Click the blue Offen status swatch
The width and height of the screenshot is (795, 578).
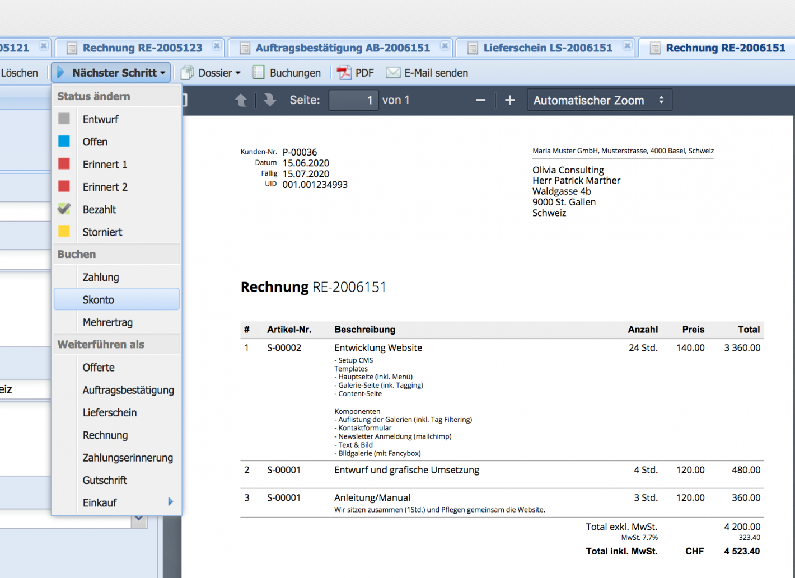click(64, 142)
